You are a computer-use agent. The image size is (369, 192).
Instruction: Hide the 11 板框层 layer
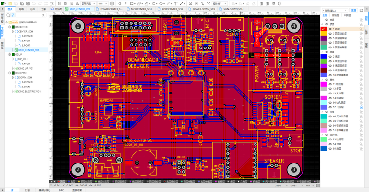point(330,84)
